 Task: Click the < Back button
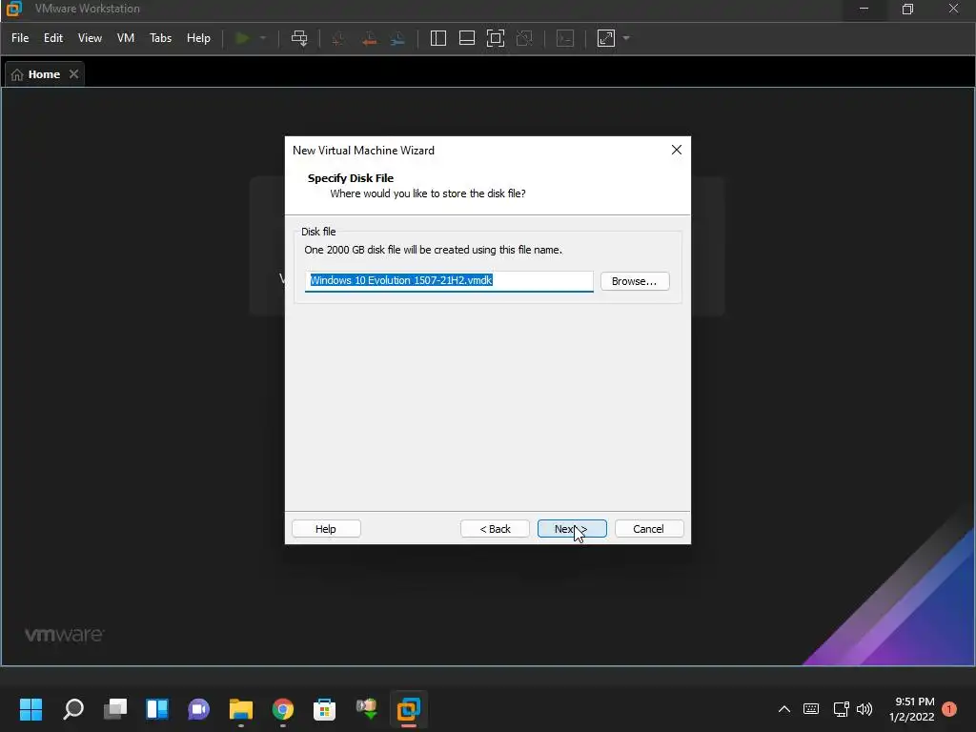point(495,529)
